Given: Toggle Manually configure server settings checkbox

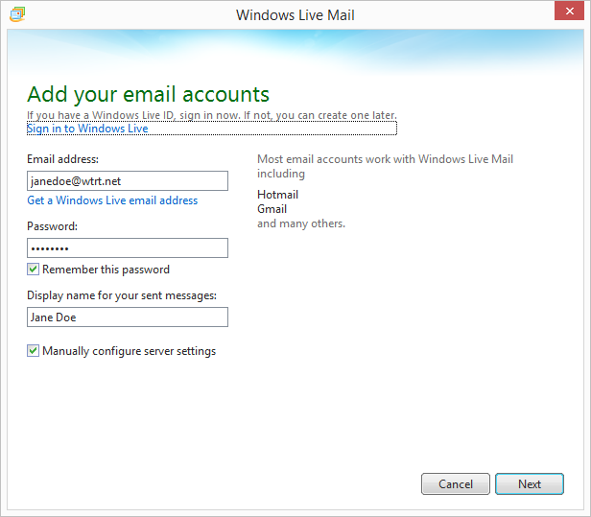Looking at the screenshot, I should tap(34, 351).
